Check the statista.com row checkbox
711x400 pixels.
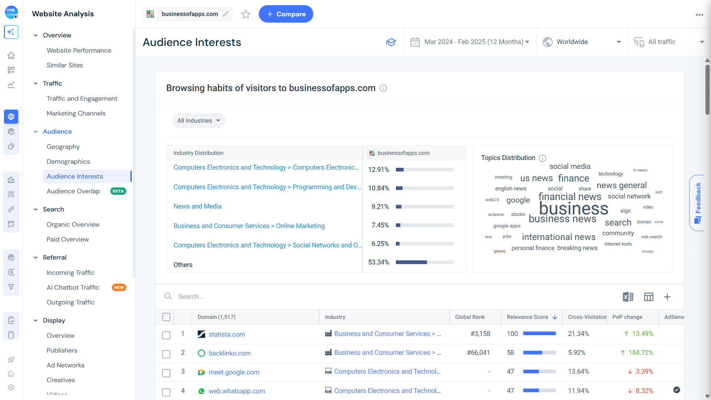point(166,335)
